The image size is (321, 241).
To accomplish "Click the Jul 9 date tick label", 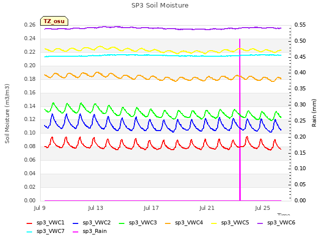I will tap(40, 208).
